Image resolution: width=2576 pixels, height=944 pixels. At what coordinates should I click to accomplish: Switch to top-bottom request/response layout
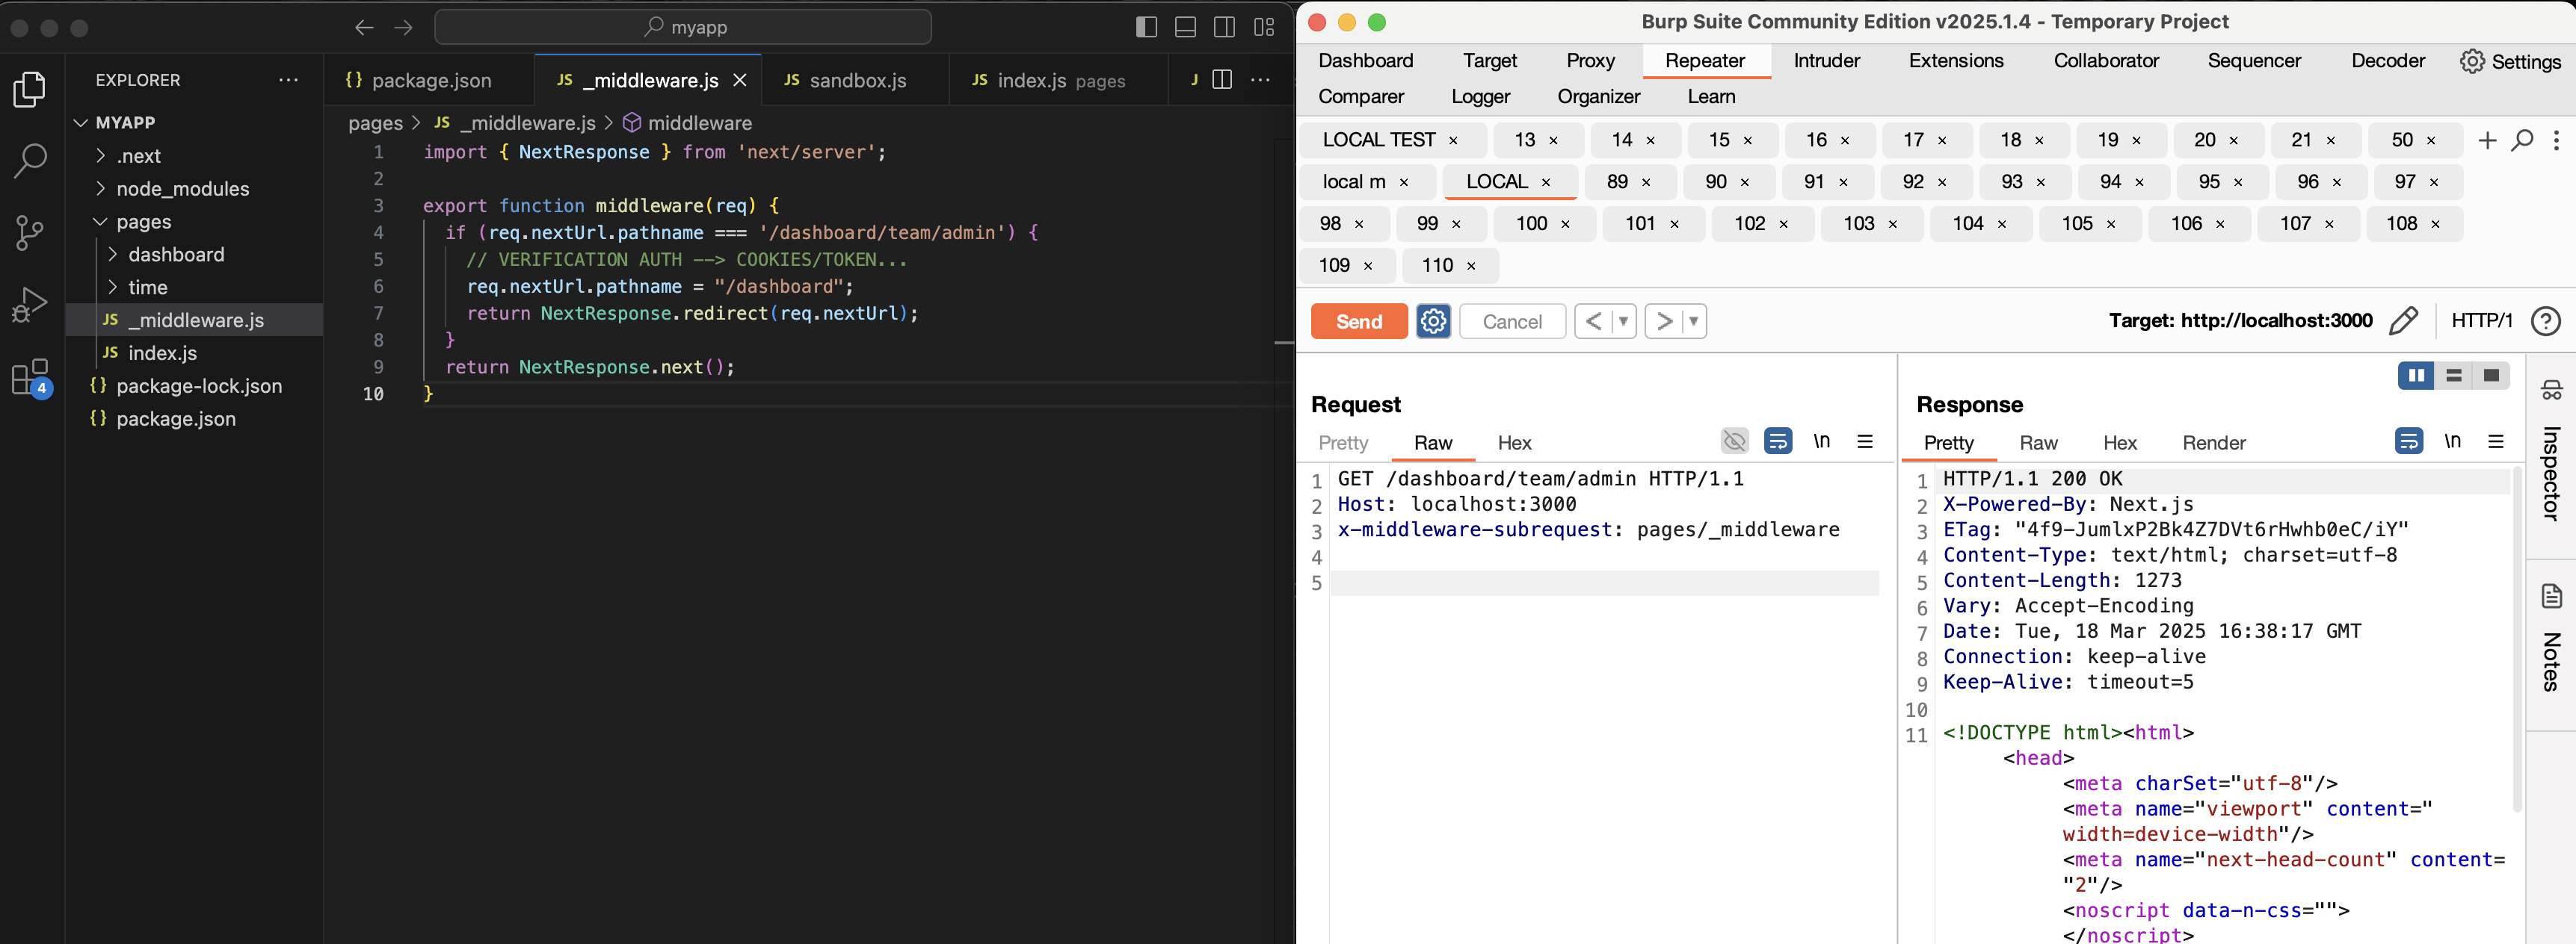[x=2454, y=376]
